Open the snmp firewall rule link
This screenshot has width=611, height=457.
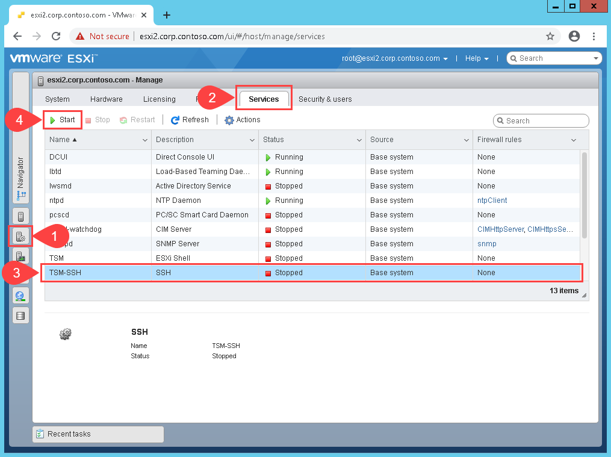[487, 244]
